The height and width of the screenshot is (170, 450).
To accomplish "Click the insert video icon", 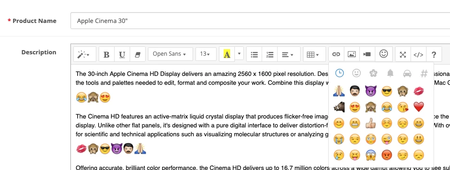I will (x=367, y=54).
